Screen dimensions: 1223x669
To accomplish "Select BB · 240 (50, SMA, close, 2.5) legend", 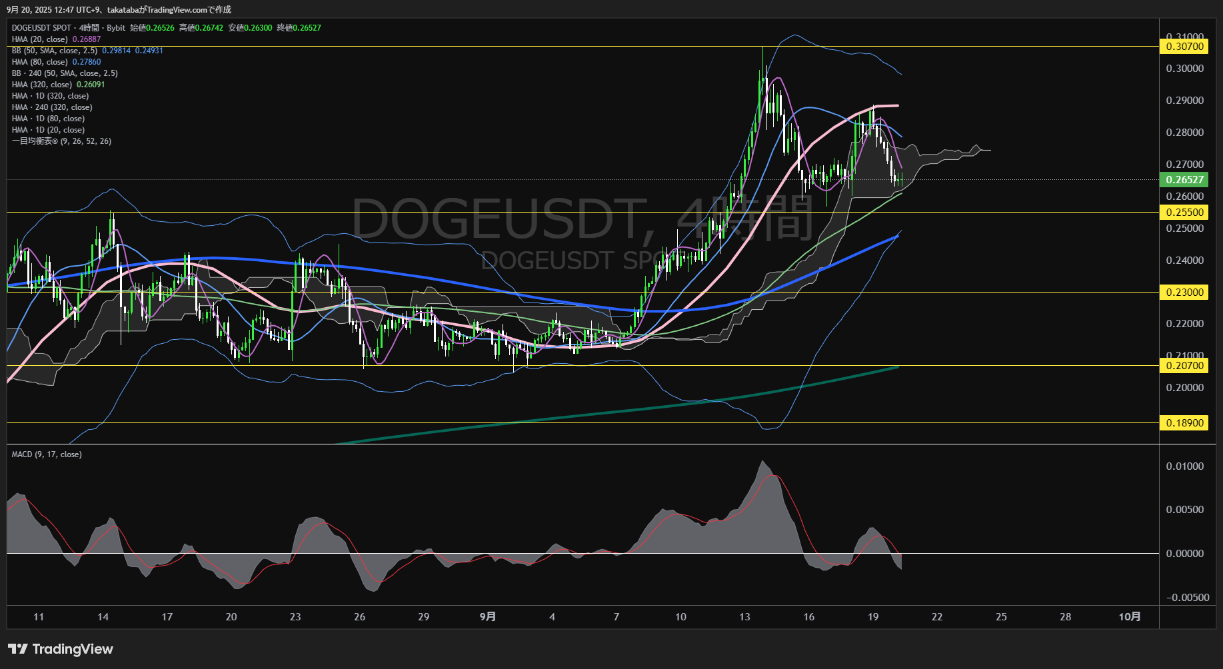I will click(65, 73).
